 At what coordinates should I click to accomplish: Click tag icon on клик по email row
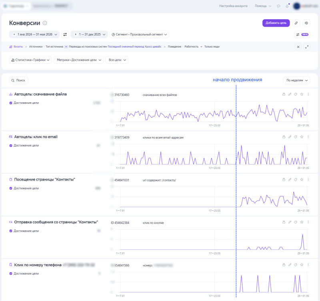(296, 137)
